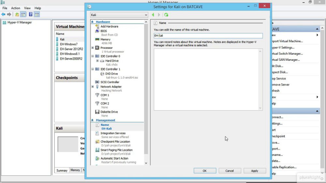Click the Remove Server action link
This screenshot has width=326, height=183.
[281, 85]
